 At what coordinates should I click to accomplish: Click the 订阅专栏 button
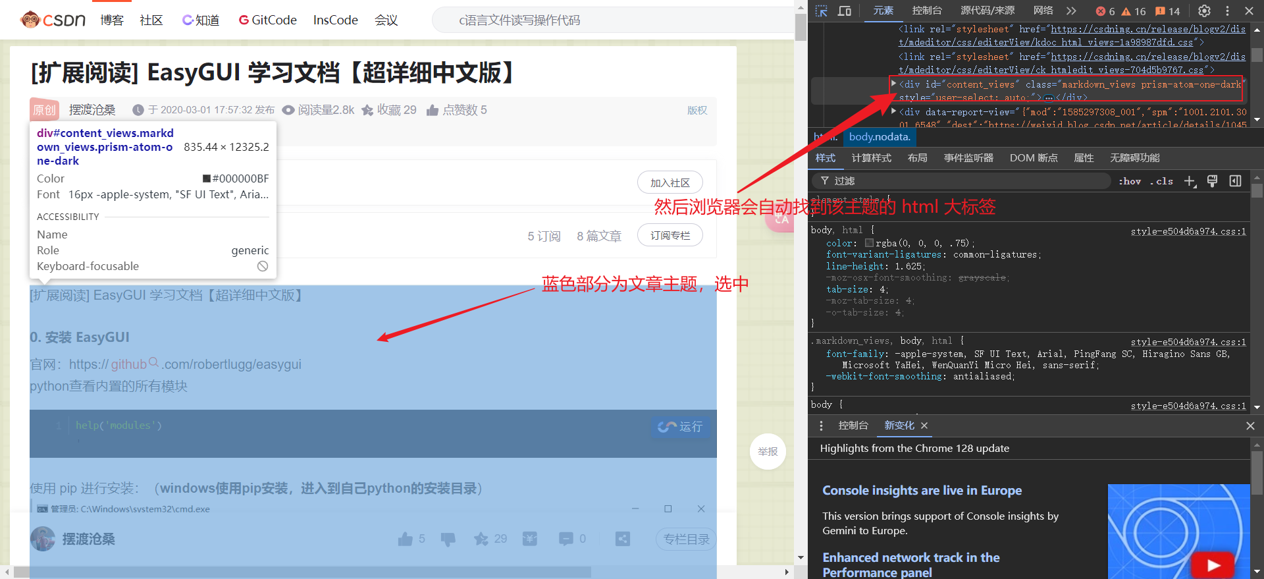click(670, 235)
